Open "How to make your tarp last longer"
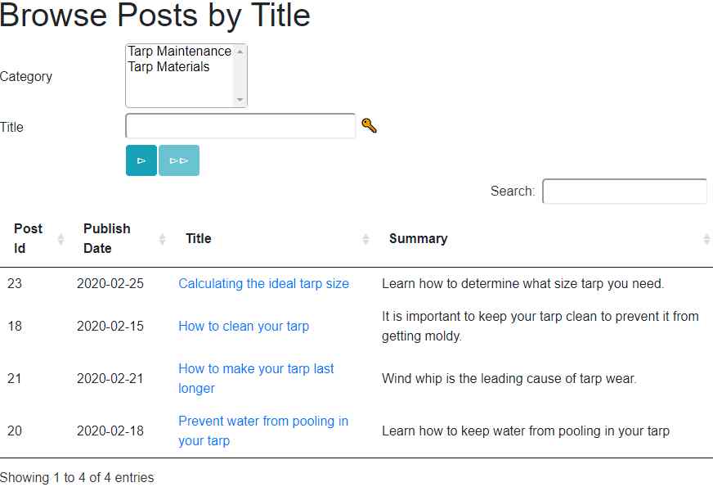Viewport: 713px width, 487px height. 256,369
